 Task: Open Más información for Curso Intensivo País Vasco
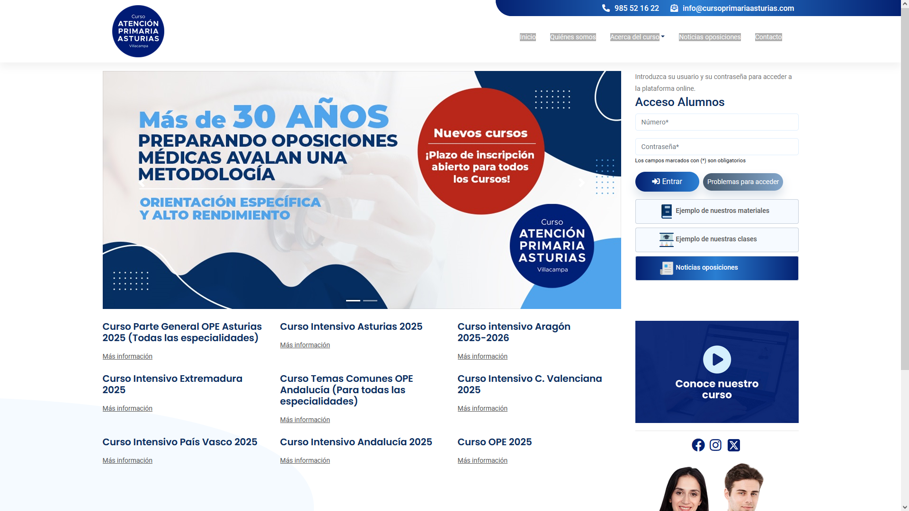point(127,460)
